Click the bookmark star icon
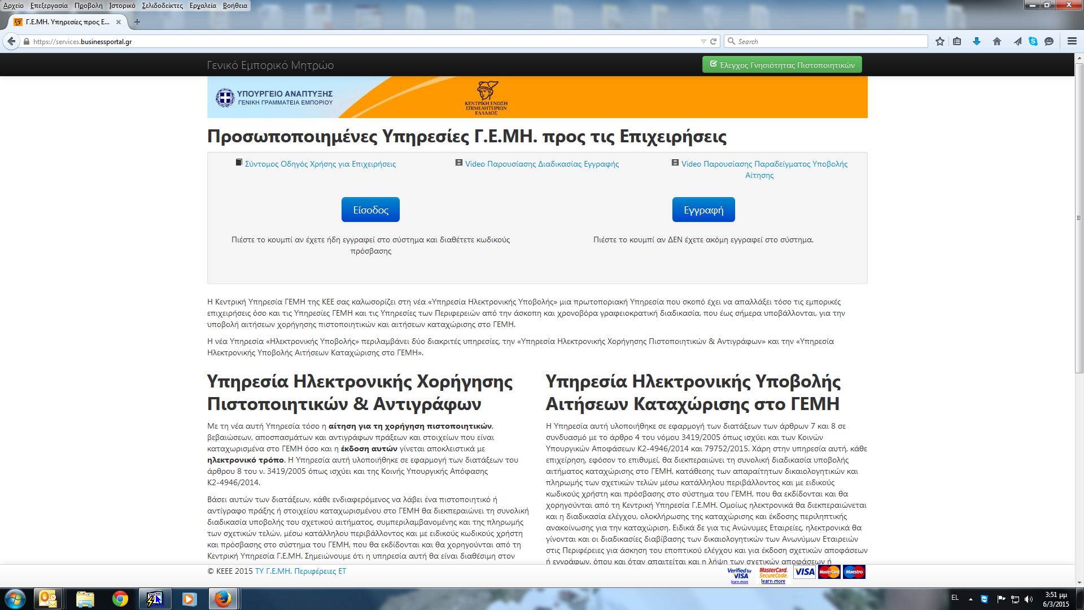This screenshot has height=610, width=1084. coord(939,41)
